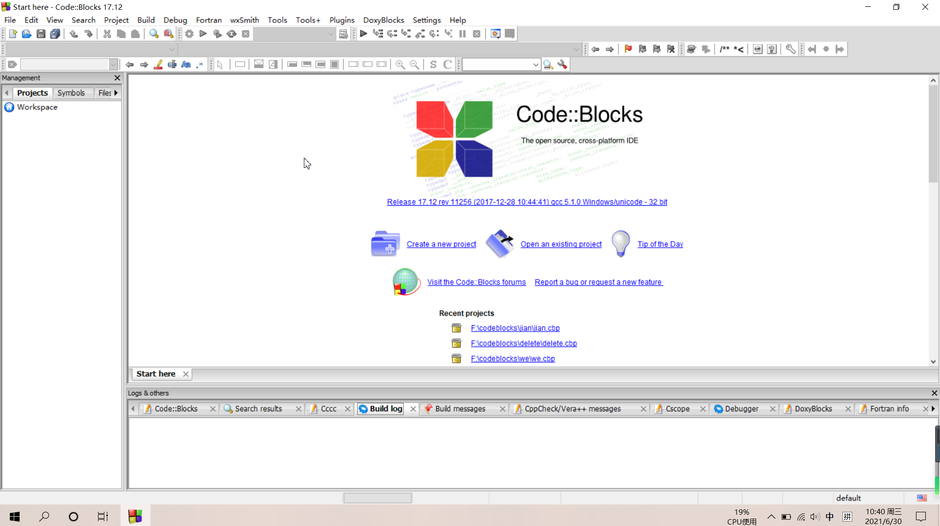The width and height of the screenshot is (940, 526).
Task: Open the Settings menu
Action: (x=426, y=20)
